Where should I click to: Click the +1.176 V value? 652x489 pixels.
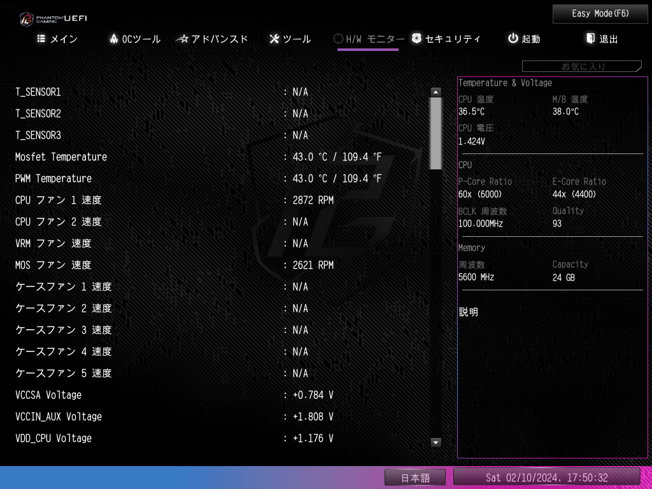tap(313, 438)
